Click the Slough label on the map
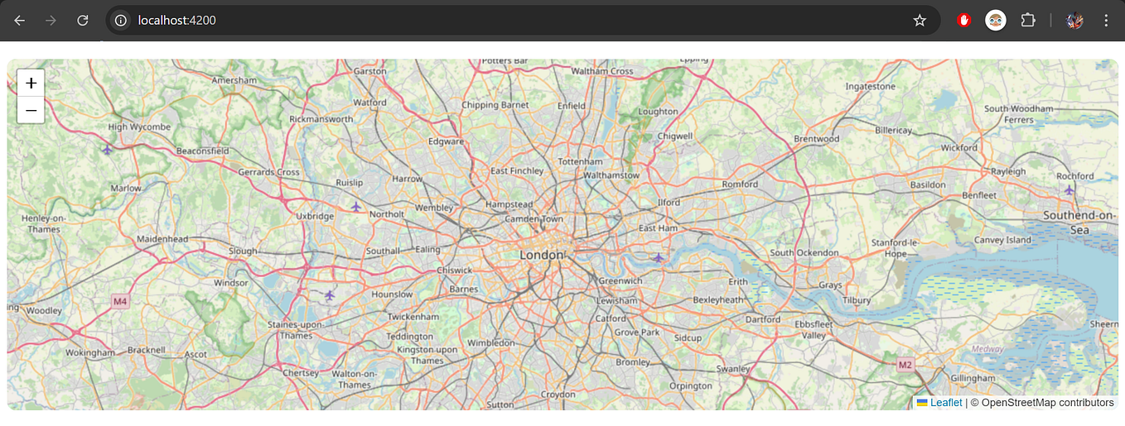This screenshot has height=426, width=1125. pos(243,251)
